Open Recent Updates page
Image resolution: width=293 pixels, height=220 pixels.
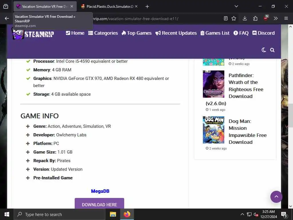(176, 33)
